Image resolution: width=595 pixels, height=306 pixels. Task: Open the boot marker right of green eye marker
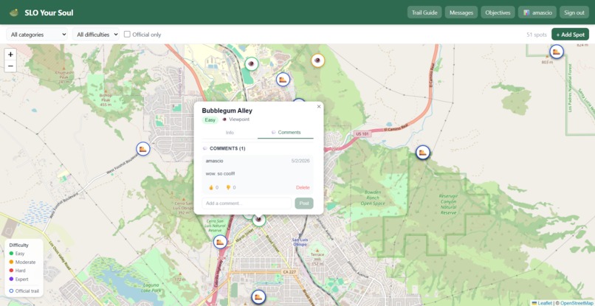point(283,79)
